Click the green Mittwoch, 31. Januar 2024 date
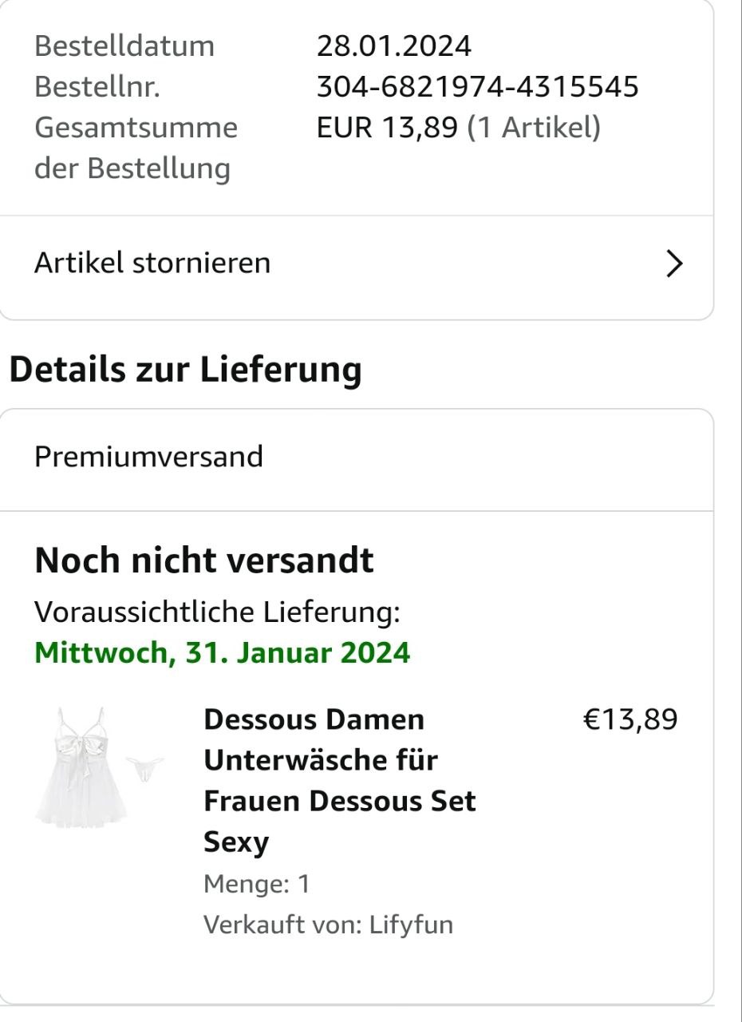This screenshot has height=1022, width=742. coord(222,653)
